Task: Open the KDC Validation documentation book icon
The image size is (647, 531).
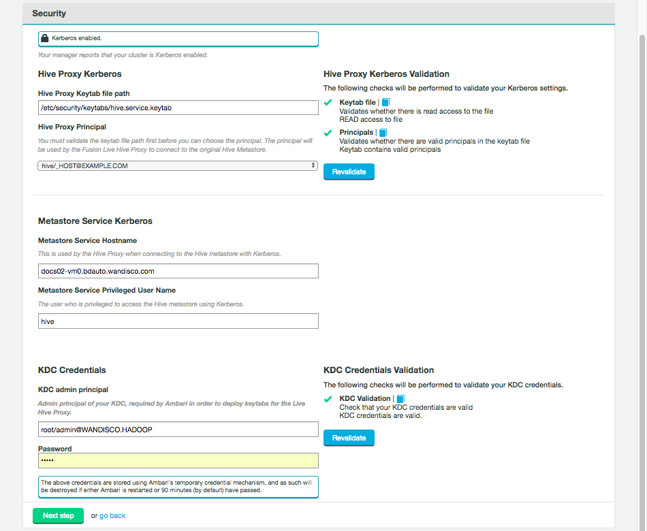Action: (400, 398)
